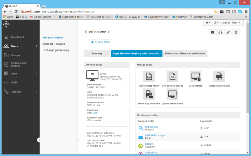Click the page vertical scrollbar
Viewport: 251px width, 156px height.
[x=248, y=68]
